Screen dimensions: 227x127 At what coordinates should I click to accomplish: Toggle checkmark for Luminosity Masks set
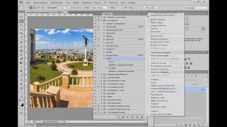pyautogui.click(x=95, y=78)
